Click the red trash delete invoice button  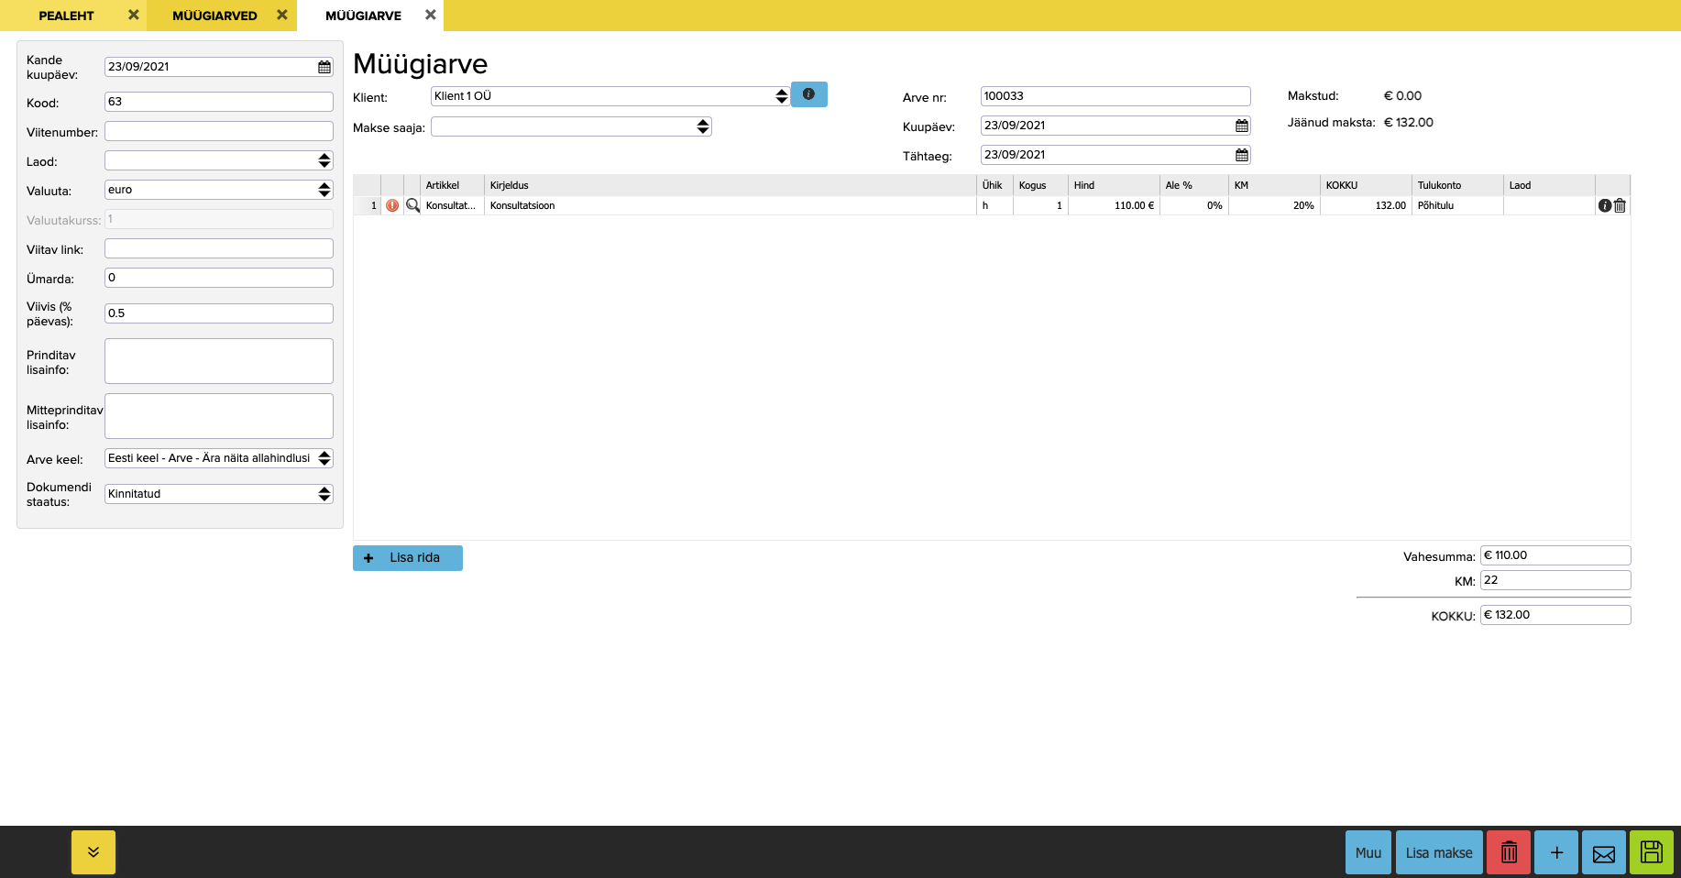click(x=1509, y=852)
